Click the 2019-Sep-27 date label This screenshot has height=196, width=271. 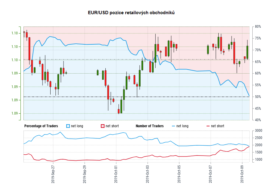(x=53, y=174)
